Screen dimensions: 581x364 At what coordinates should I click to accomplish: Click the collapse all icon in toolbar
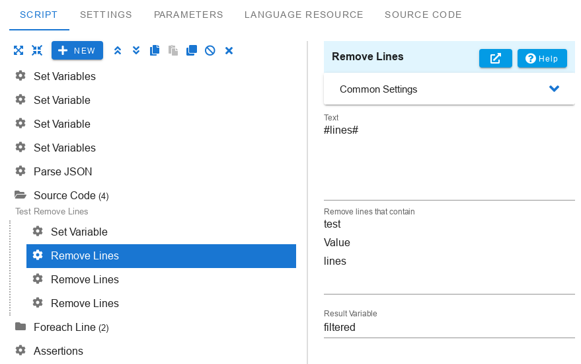(x=37, y=50)
